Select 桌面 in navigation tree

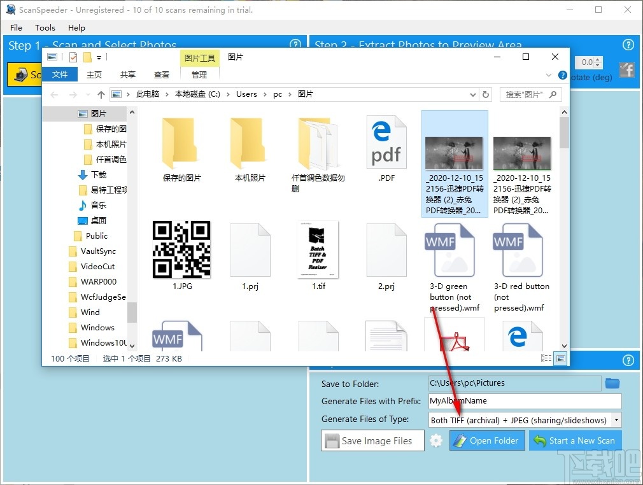point(93,221)
